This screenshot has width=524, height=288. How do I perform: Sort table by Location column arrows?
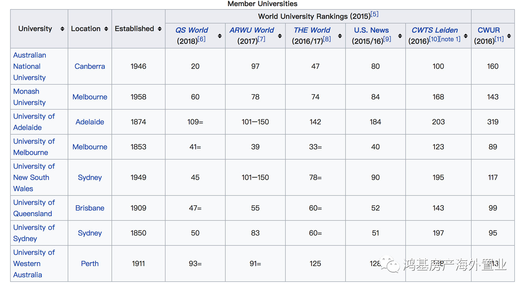[x=106, y=29]
